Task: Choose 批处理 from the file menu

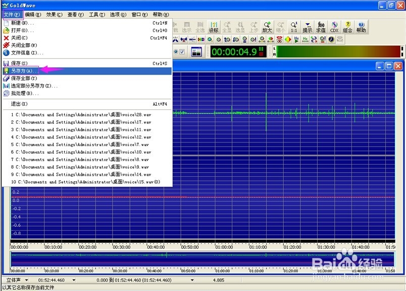Action: tap(87, 94)
